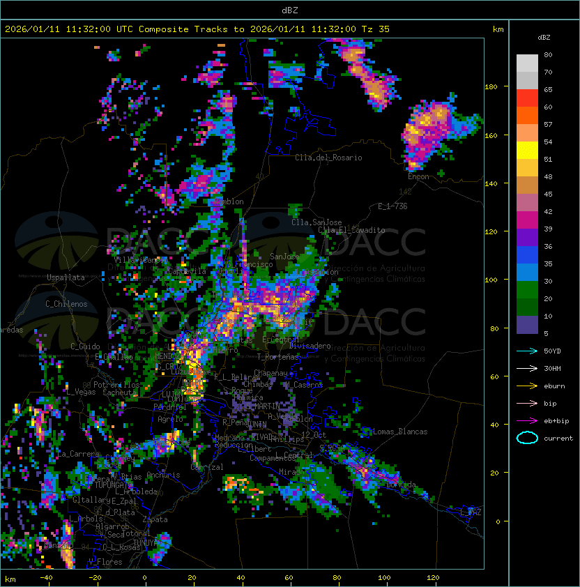Pick the light blue 35-30 dBZ swatch

pos(527,272)
